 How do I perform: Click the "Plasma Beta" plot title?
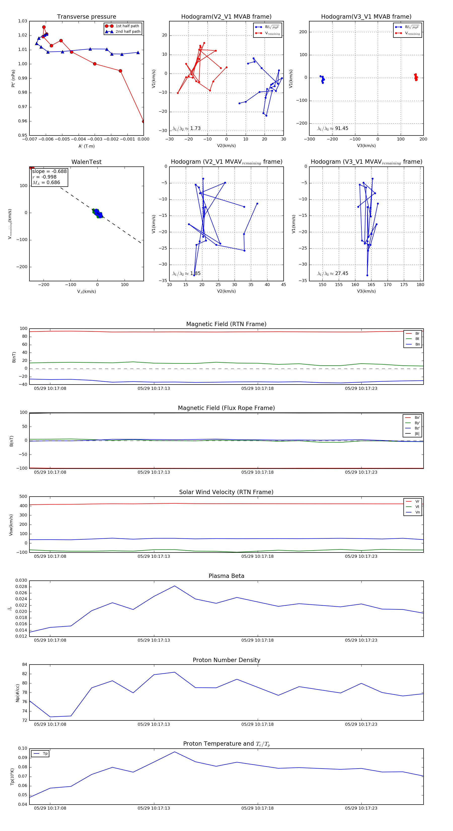tap(226, 576)
